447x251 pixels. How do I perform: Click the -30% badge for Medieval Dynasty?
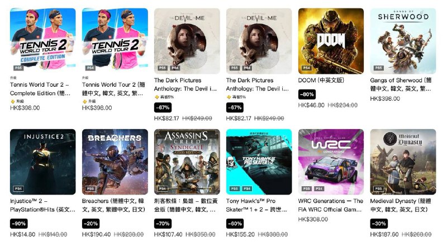coord(379,224)
